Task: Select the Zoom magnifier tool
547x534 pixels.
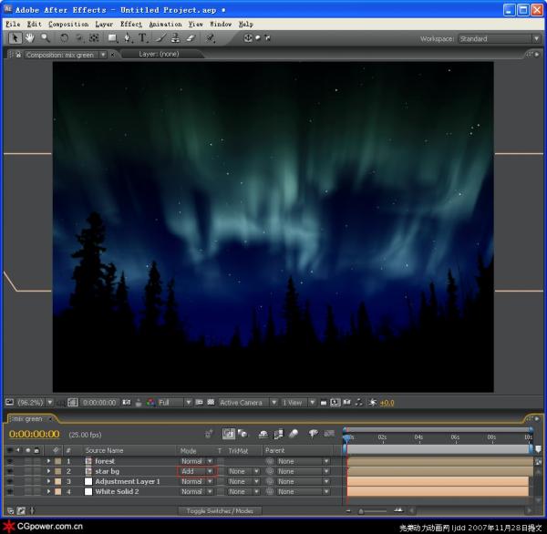Action: tap(45, 38)
